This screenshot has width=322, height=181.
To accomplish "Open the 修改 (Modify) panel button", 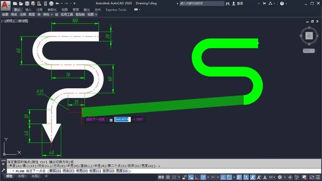I will 14,15.
